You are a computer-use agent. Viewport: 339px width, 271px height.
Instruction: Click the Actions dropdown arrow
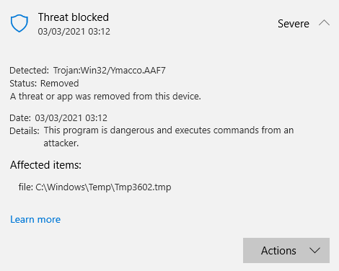pos(314,251)
